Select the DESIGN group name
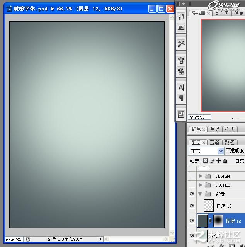 tap(222, 176)
